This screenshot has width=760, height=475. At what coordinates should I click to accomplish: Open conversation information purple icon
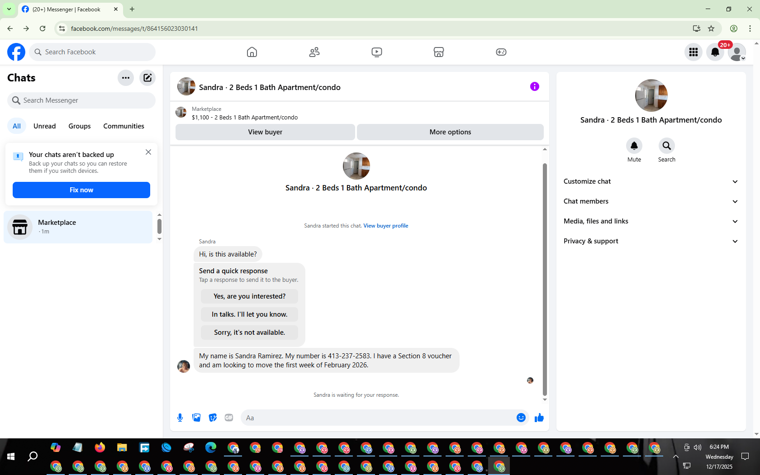[535, 86]
